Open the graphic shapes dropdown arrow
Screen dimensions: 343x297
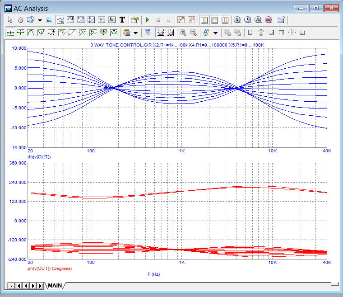point(40,20)
